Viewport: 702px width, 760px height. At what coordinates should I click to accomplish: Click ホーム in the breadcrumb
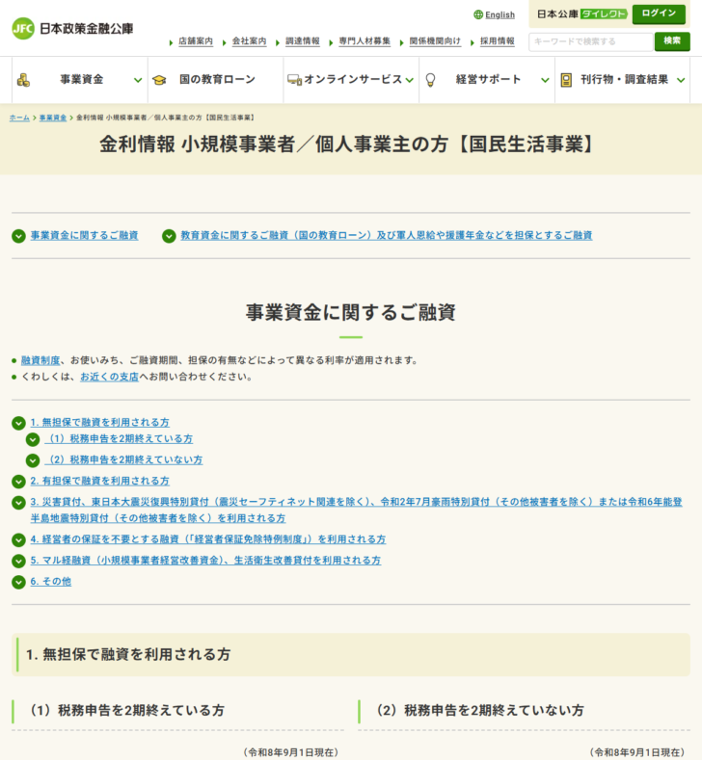pyautogui.click(x=19, y=118)
